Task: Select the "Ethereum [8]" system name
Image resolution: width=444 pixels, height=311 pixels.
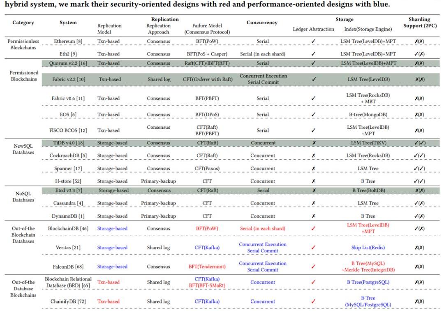Action: click(x=68, y=41)
